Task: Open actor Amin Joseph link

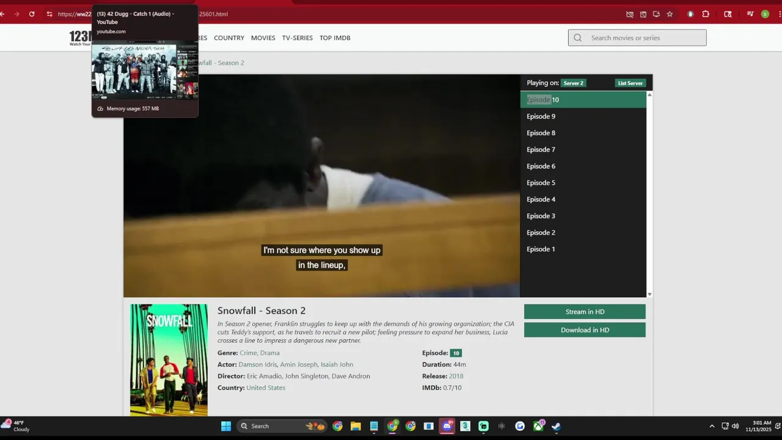Action: point(299,364)
